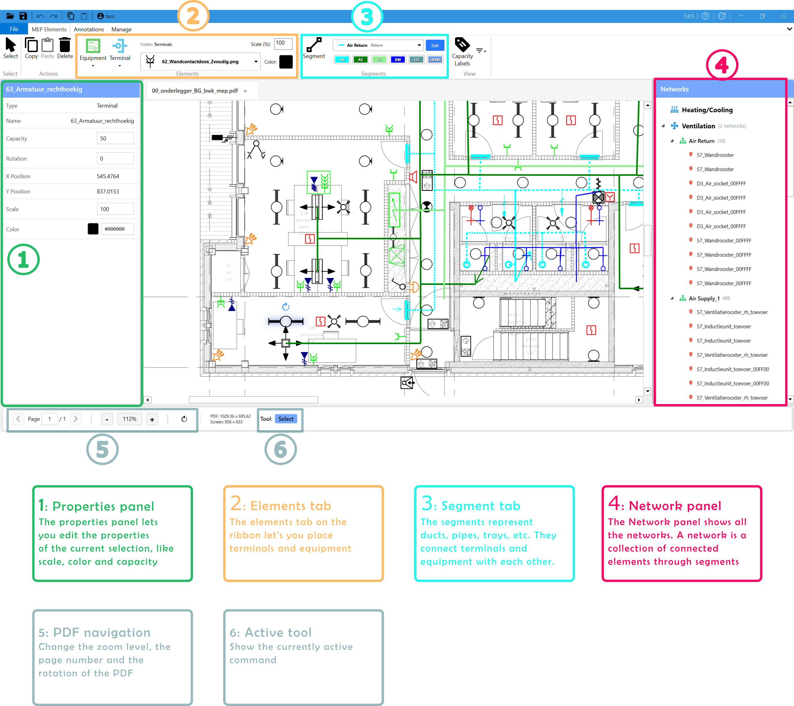Viewport: 794px width, 706px height.
Task: Click the Save icon in the title bar
Action: coord(23,16)
